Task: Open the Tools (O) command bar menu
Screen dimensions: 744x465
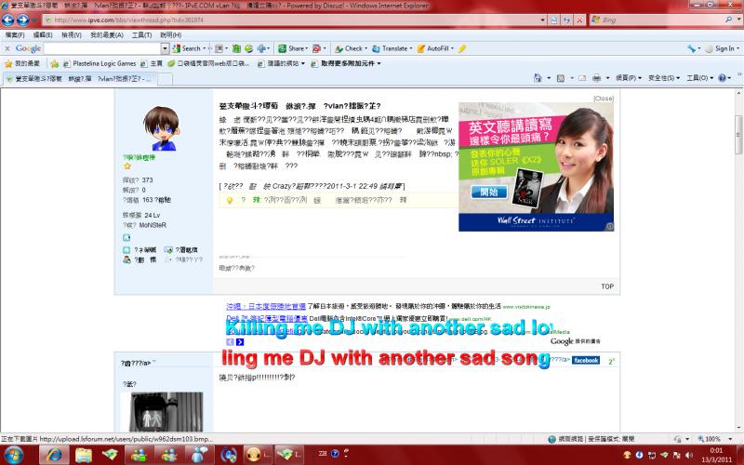Action: 700,78
